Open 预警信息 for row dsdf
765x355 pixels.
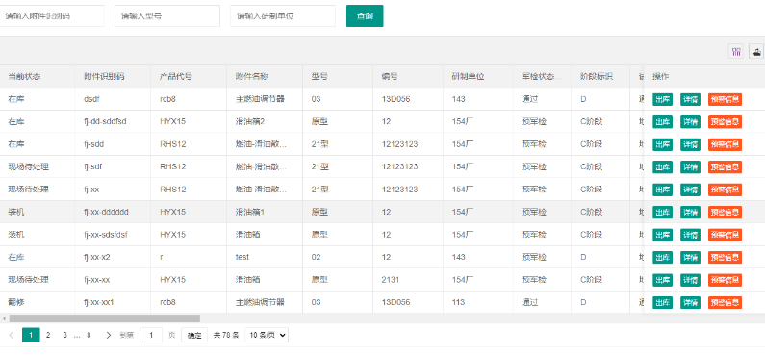(x=725, y=99)
